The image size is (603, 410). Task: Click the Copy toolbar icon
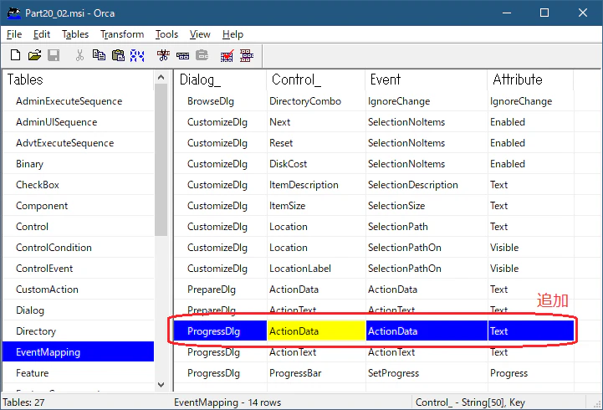(99, 55)
